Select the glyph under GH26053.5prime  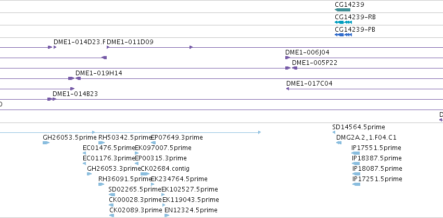click(x=46, y=143)
